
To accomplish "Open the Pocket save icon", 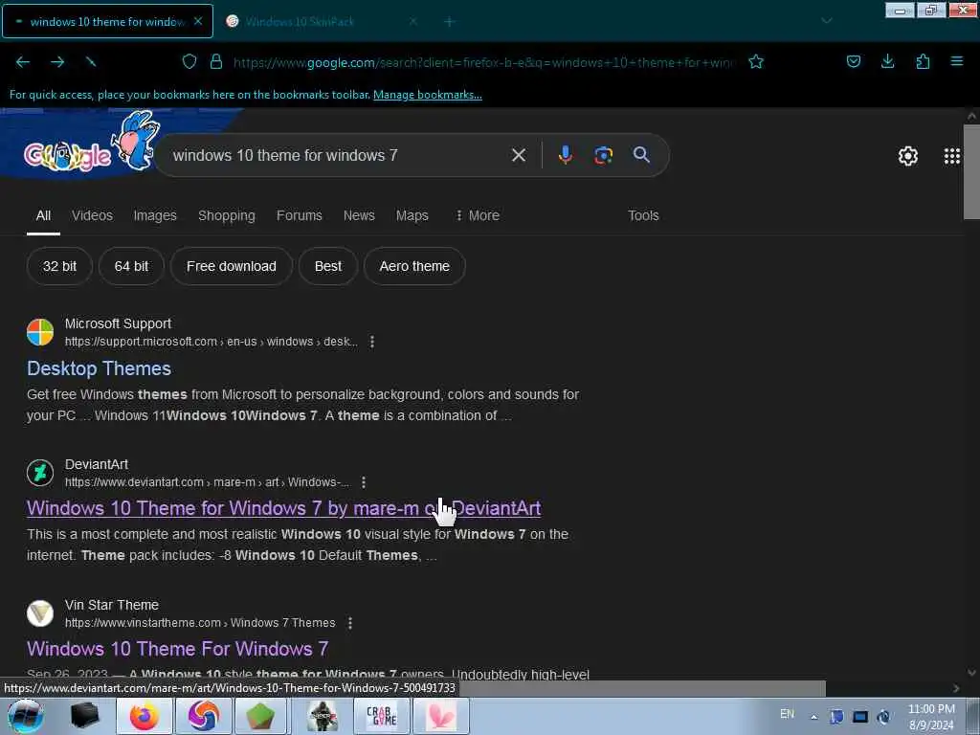I will coord(854,61).
